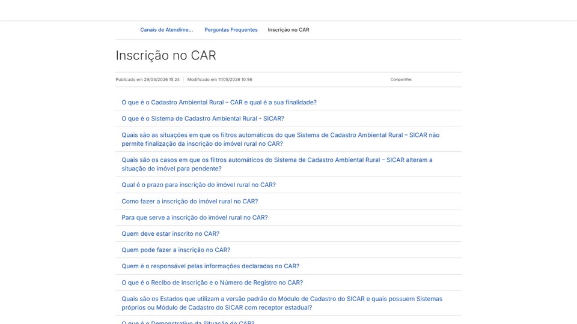
Task: Expand "Quem é o responsável pelas informações declaradas"
Action: tap(210, 266)
